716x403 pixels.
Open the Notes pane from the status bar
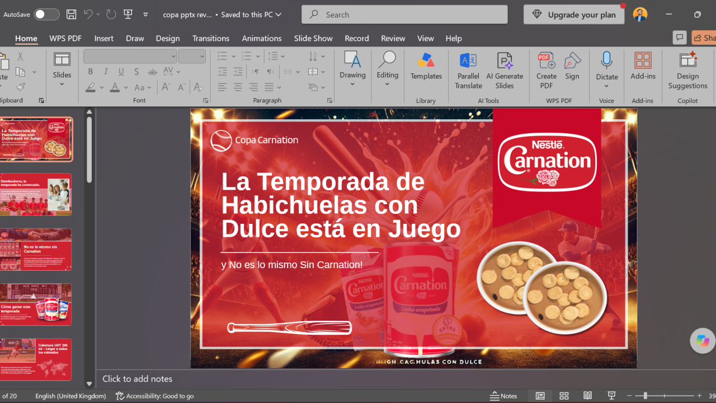(503, 396)
